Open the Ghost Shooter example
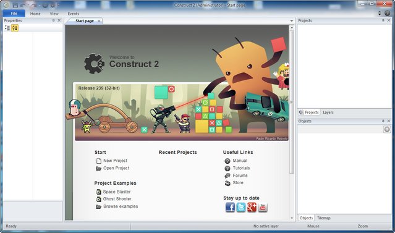 click(x=117, y=199)
